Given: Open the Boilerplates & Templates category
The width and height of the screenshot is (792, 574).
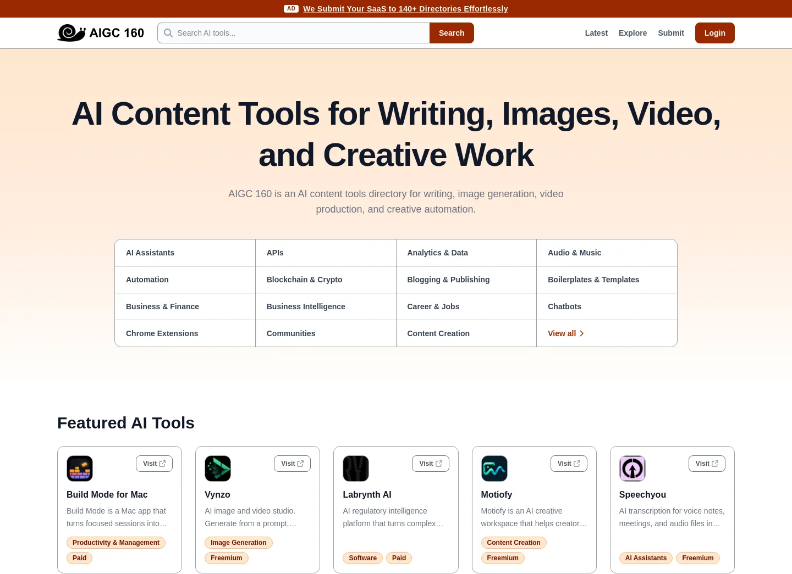Looking at the screenshot, I should point(607,280).
